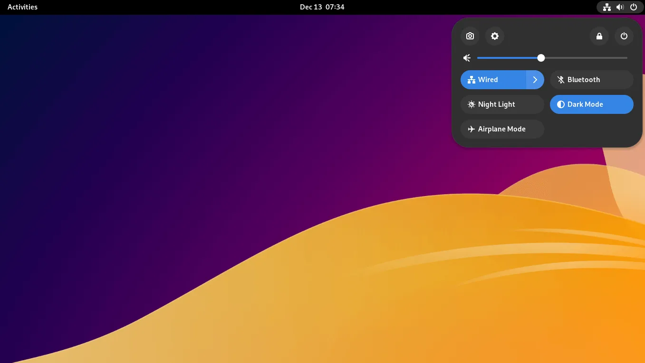Open the Settings gear
645x363 pixels.
point(494,36)
